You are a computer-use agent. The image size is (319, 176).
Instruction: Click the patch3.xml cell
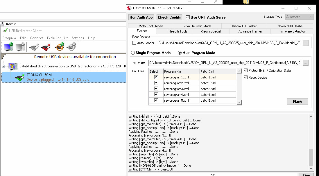pos(218,89)
